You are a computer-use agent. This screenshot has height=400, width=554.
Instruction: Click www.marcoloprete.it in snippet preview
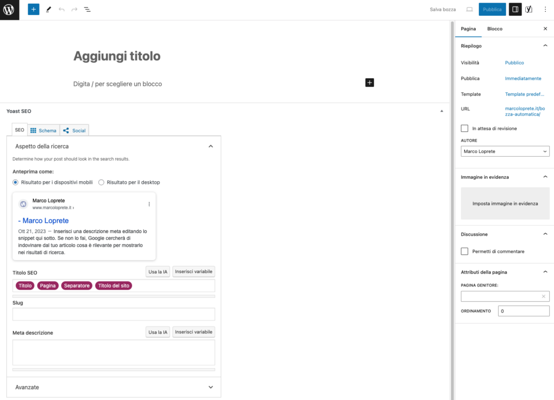pyautogui.click(x=53, y=208)
